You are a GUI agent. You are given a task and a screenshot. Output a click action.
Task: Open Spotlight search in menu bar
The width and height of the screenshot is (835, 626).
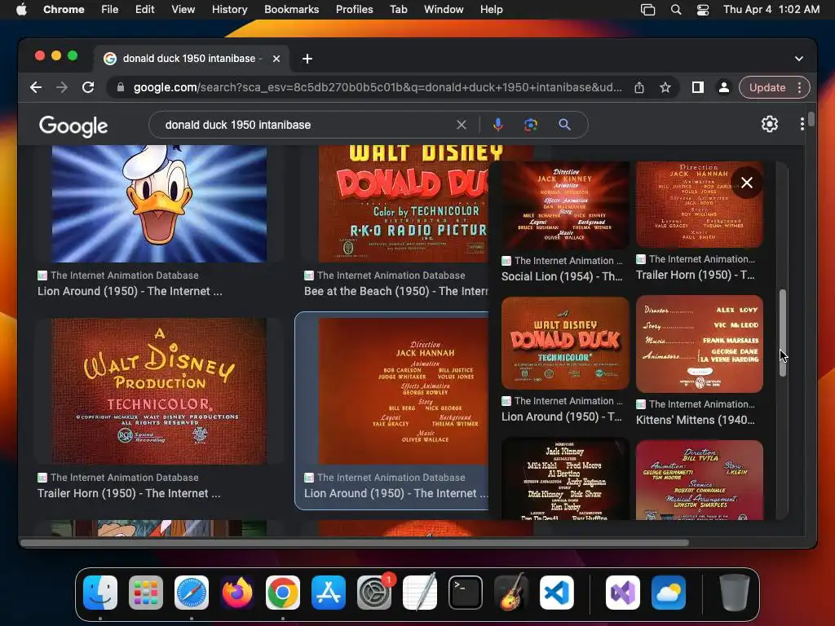pyautogui.click(x=676, y=9)
